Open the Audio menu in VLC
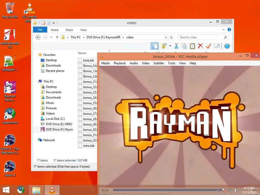 134,63
